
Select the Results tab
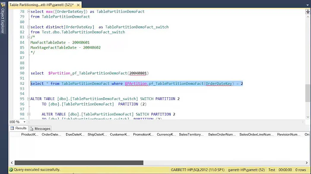tap(19, 128)
